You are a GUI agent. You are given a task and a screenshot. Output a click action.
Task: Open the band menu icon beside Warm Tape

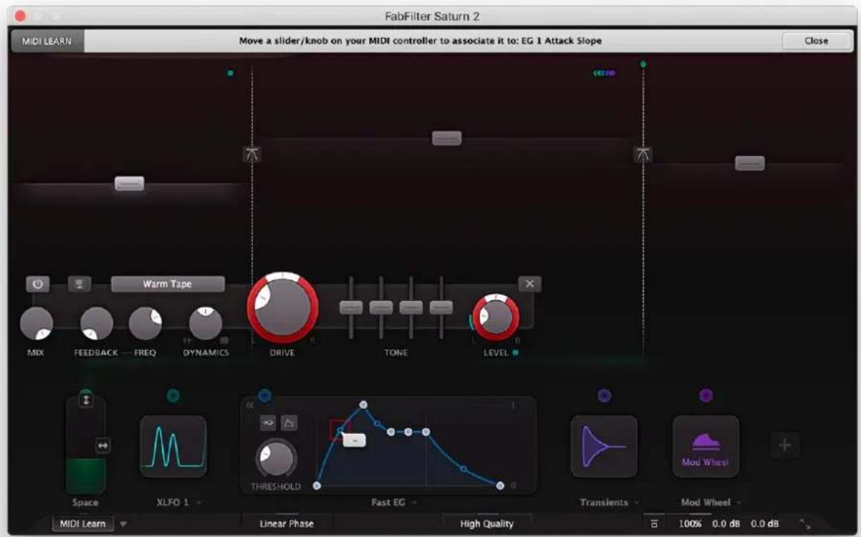coord(79,284)
